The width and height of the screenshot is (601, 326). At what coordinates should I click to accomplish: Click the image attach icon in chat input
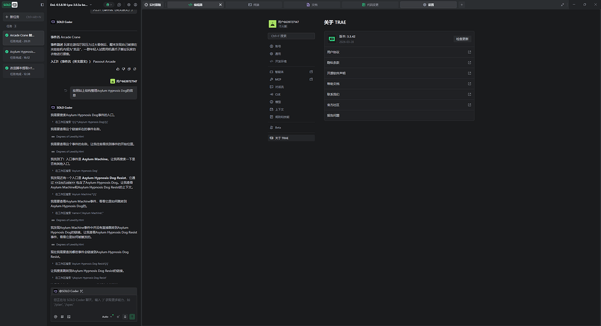[x=69, y=317]
